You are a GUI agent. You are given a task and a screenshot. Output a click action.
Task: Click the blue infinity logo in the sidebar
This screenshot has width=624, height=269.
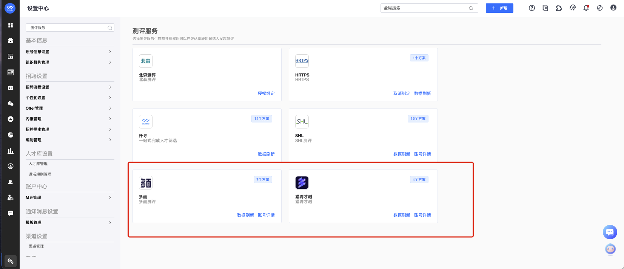(10, 8)
